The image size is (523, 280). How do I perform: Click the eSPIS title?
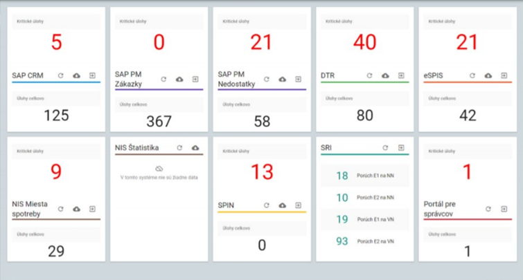click(x=433, y=75)
